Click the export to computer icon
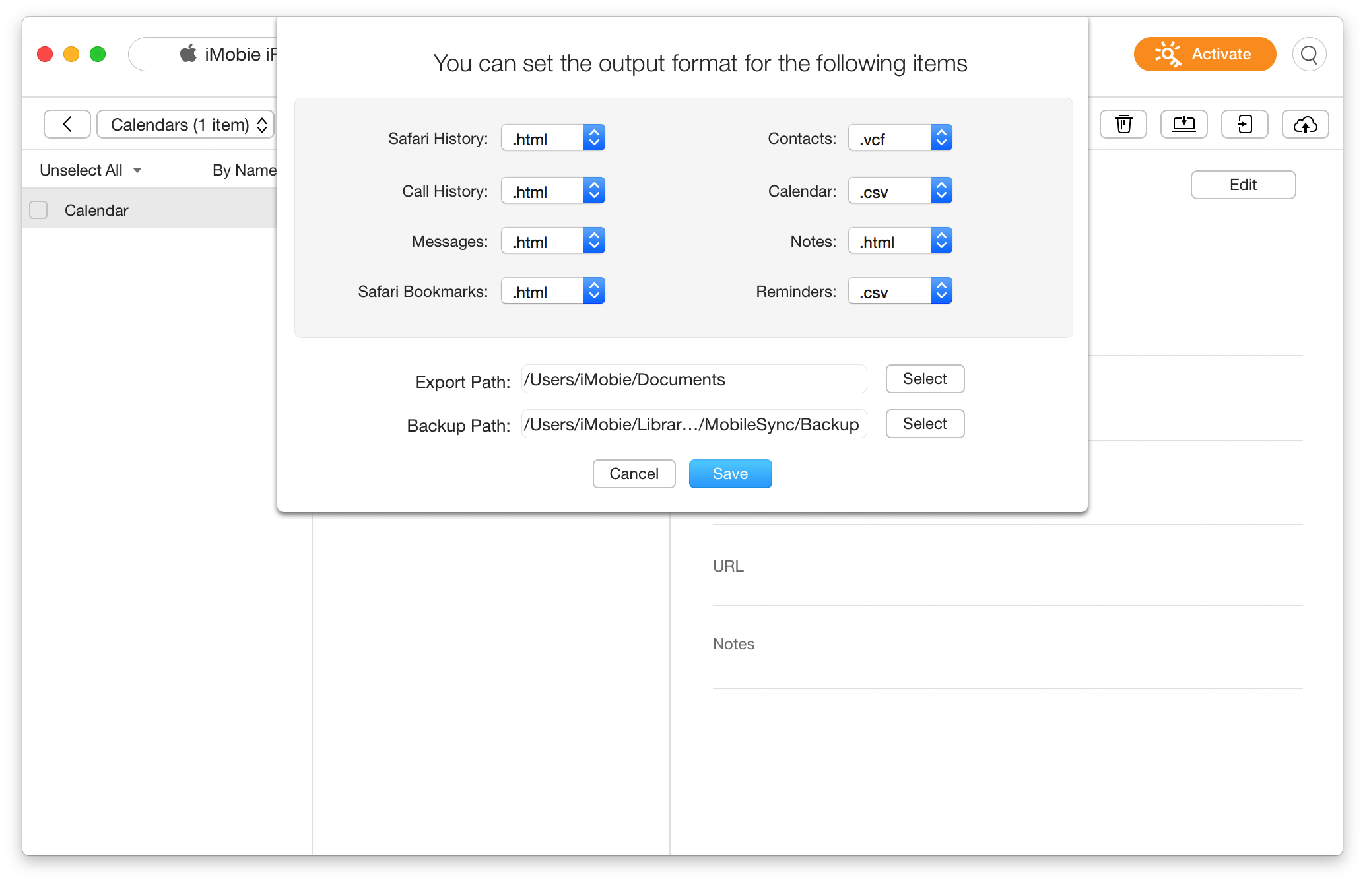This screenshot has width=1365, height=883. point(1184,124)
